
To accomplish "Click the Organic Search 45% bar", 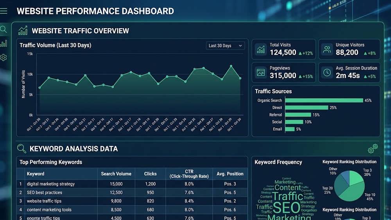I will (324, 100).
